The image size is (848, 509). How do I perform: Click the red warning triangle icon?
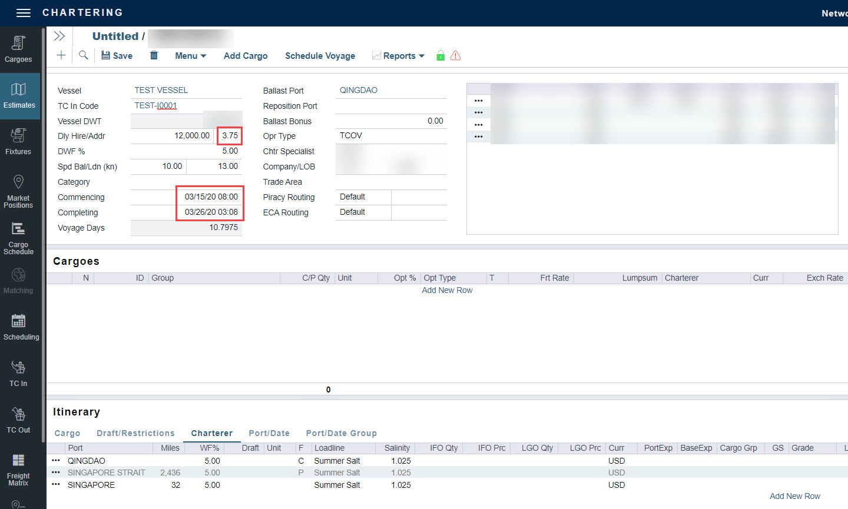click(x=455, y=56)
